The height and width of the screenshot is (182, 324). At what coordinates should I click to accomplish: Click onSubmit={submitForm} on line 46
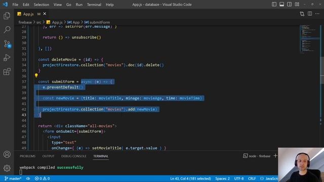[x=80, y=131]
